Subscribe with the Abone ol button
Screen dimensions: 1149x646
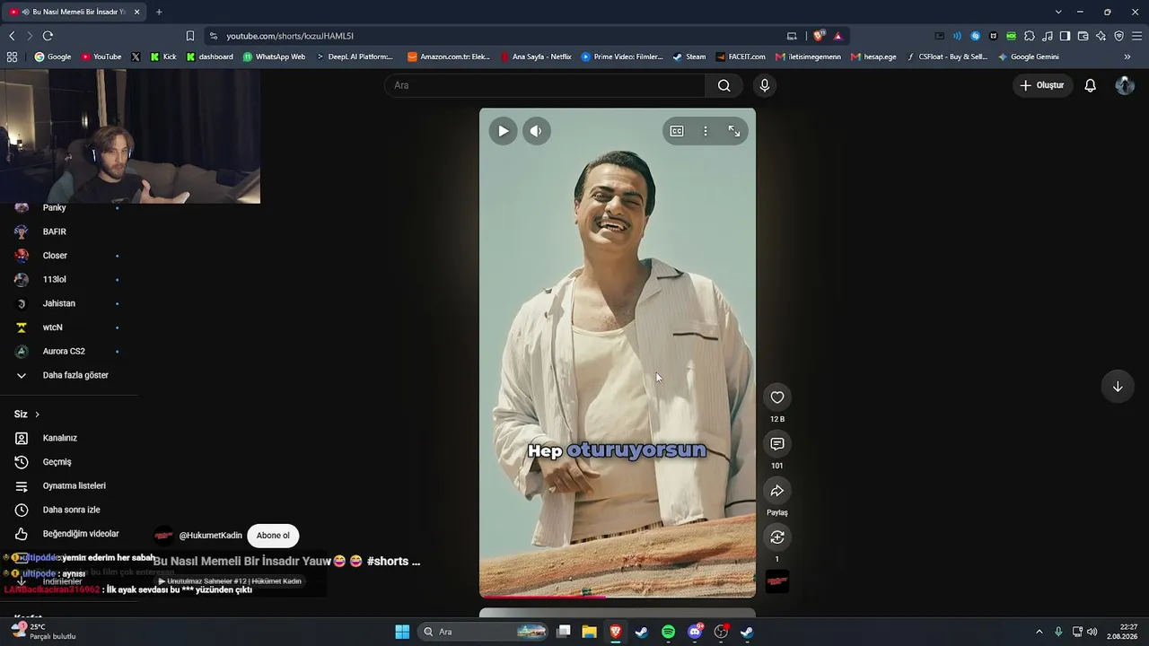tap(273, 536)
